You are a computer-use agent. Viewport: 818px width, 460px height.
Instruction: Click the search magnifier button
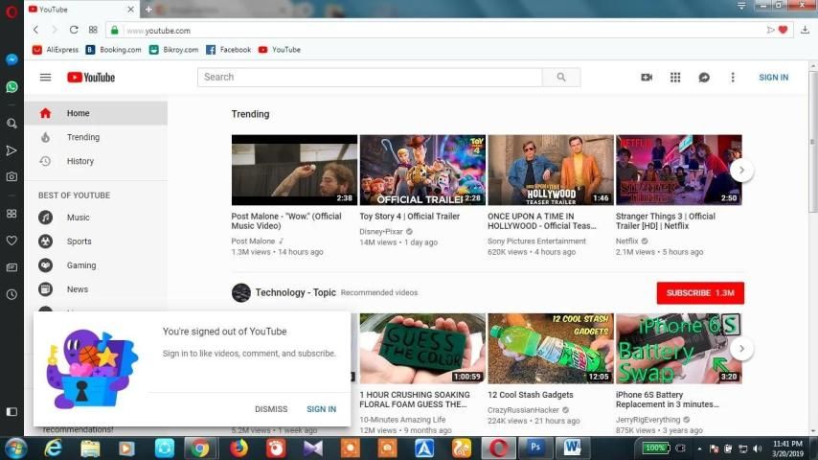pos(561,78)
